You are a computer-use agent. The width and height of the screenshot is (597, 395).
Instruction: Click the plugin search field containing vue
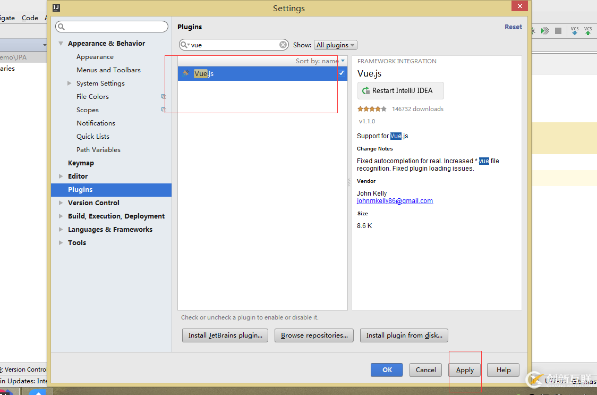[233, 45]
